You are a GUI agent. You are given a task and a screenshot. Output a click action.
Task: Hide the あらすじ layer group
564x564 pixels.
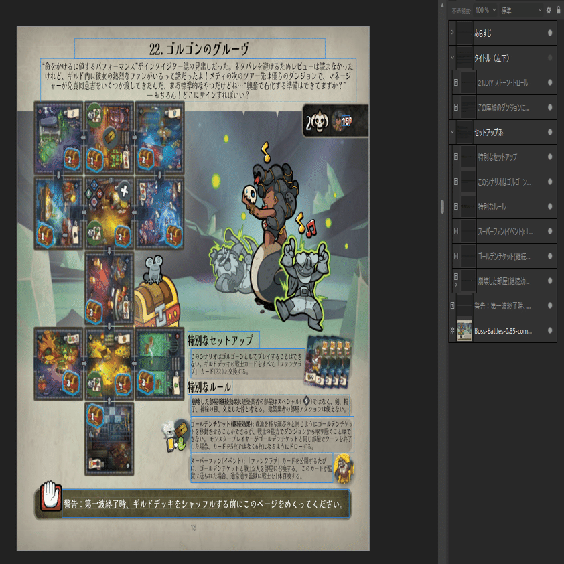[550, 33]
